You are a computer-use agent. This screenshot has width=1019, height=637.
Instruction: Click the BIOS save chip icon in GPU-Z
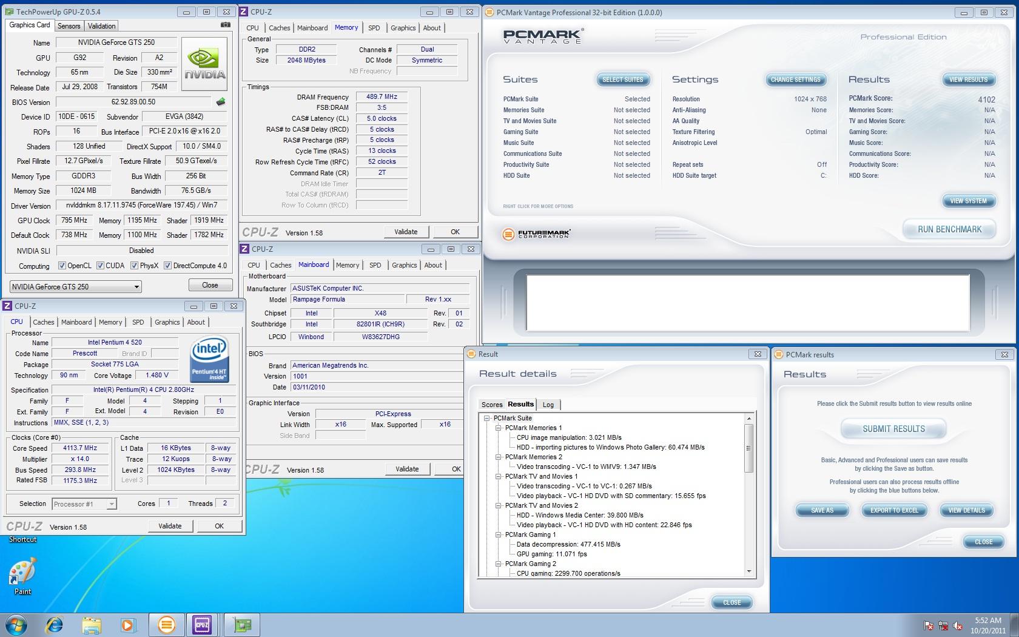pyautogui.click(x=220, y=102)
